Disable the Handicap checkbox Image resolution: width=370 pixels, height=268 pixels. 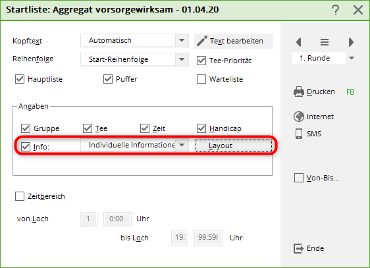201,128
